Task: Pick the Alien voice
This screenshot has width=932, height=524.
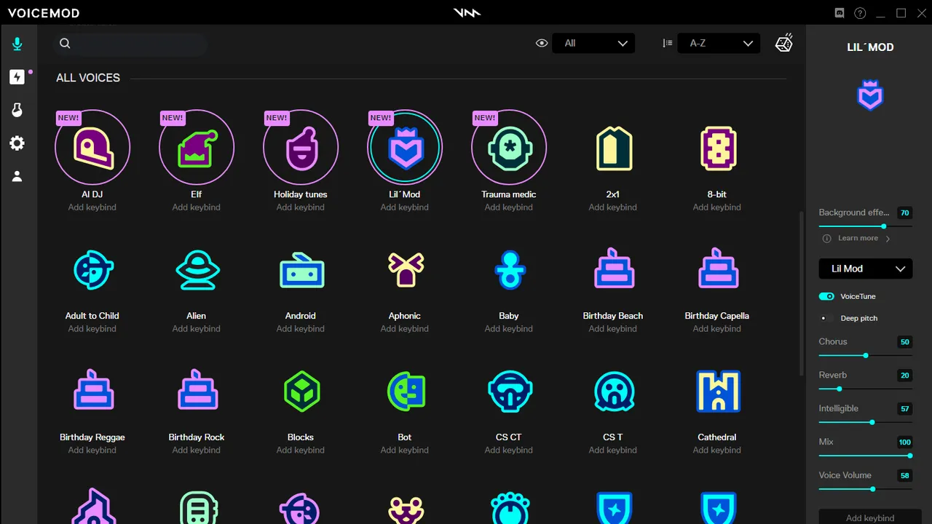Action: [x=197, y=270]
